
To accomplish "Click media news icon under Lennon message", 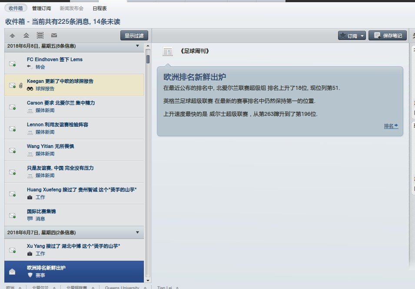I will pos(30,132).
